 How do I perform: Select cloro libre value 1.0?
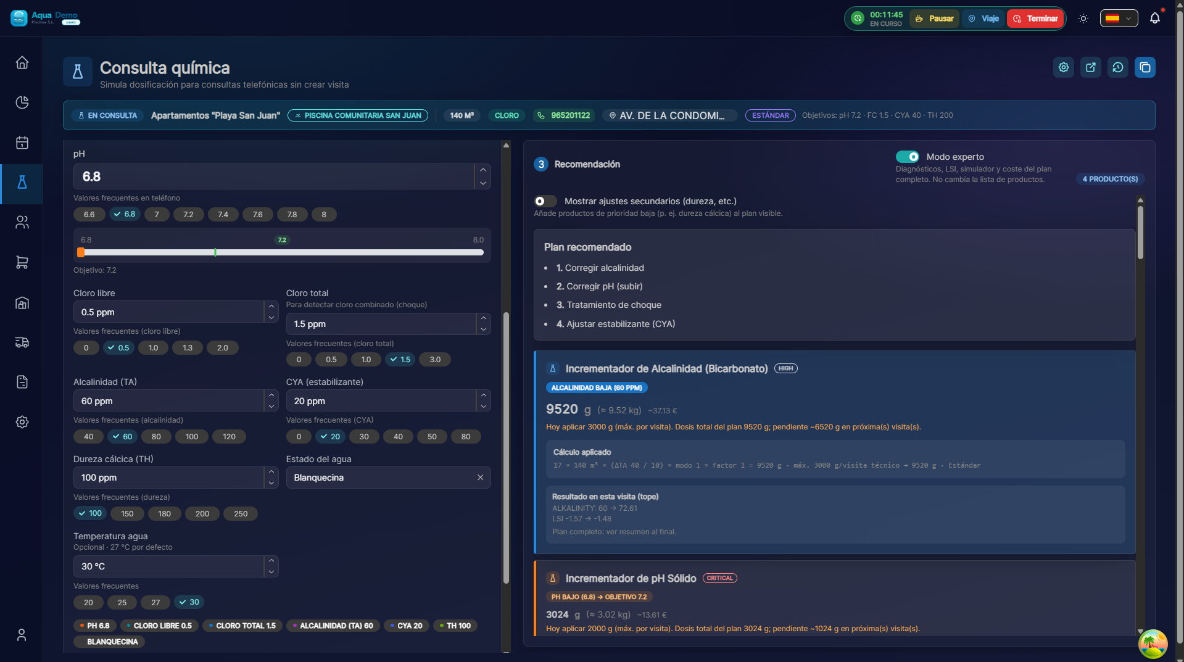click(154, 348)
